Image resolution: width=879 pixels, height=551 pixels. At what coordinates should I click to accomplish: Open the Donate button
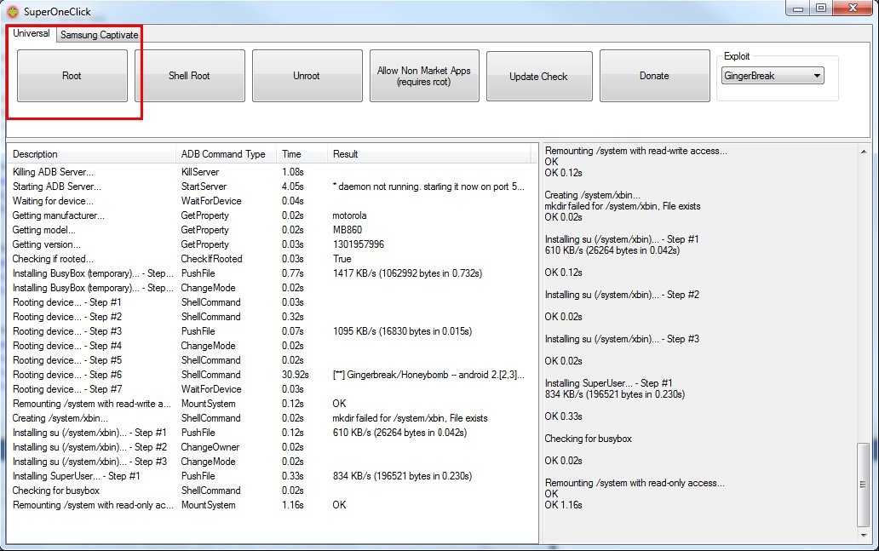click(x=654, y=76)
